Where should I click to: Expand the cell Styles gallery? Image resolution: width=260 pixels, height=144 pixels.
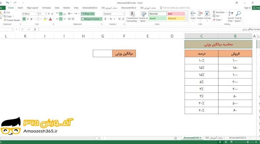tap(187, 20)
